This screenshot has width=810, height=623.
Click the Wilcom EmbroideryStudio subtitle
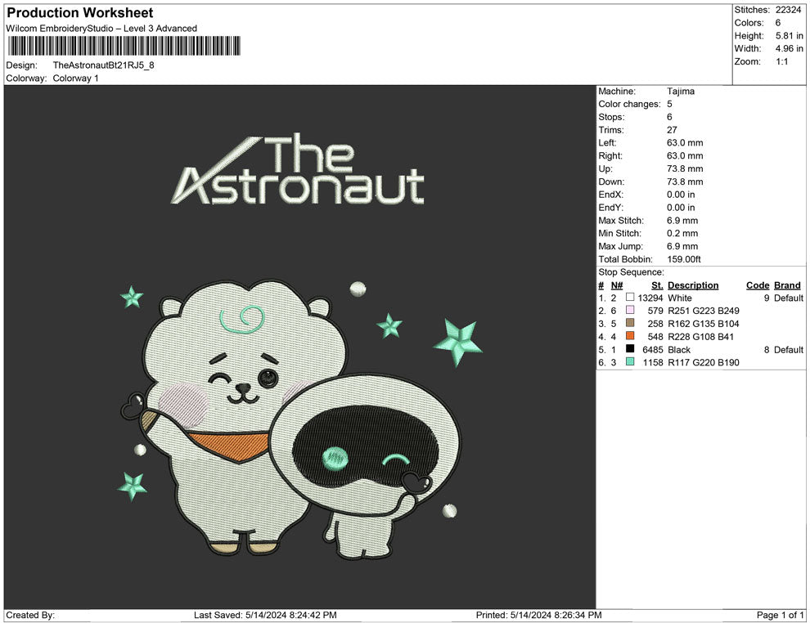pos(101,29)
